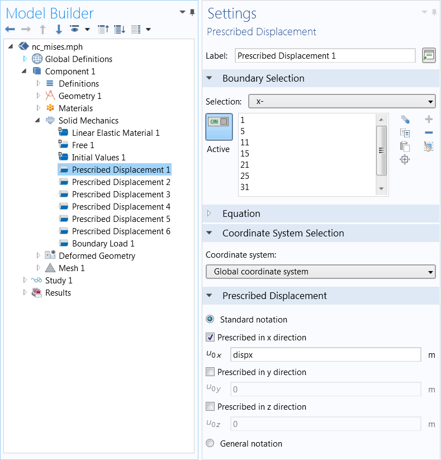Click the u0x field containing dispx
This screenshot has width=441, height=460.
(326, 355)
